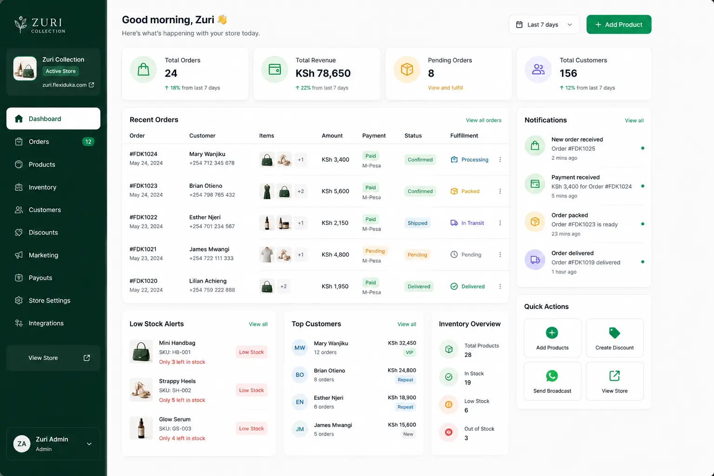Click the Total Orders shopping bag icon

coord(143,70)
